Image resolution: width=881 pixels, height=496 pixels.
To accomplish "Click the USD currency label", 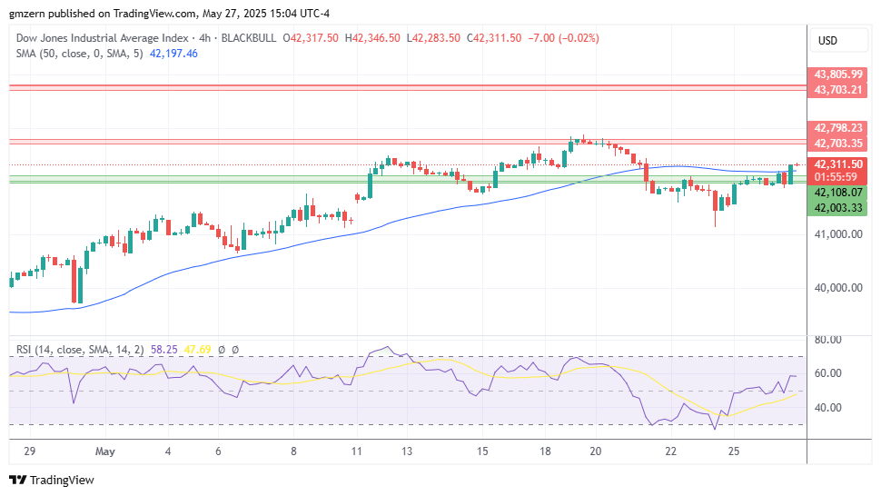I will point(827,41).
